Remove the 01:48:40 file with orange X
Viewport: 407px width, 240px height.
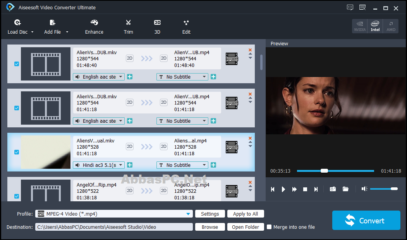click(250, 50)
